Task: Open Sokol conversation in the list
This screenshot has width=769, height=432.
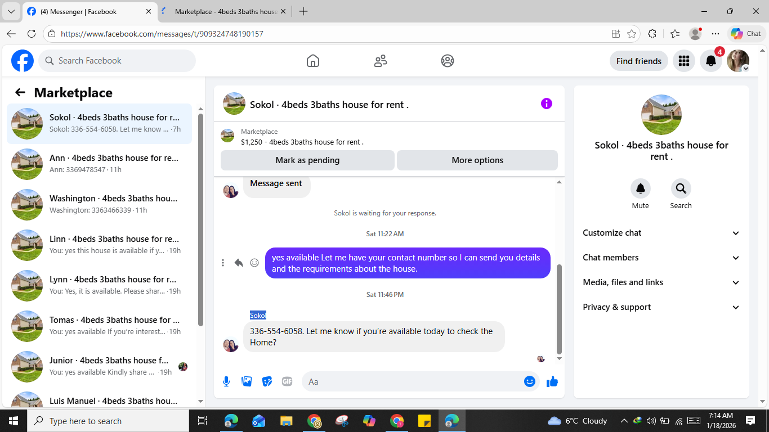Action: pyautogui.click(x=99, y=124)
